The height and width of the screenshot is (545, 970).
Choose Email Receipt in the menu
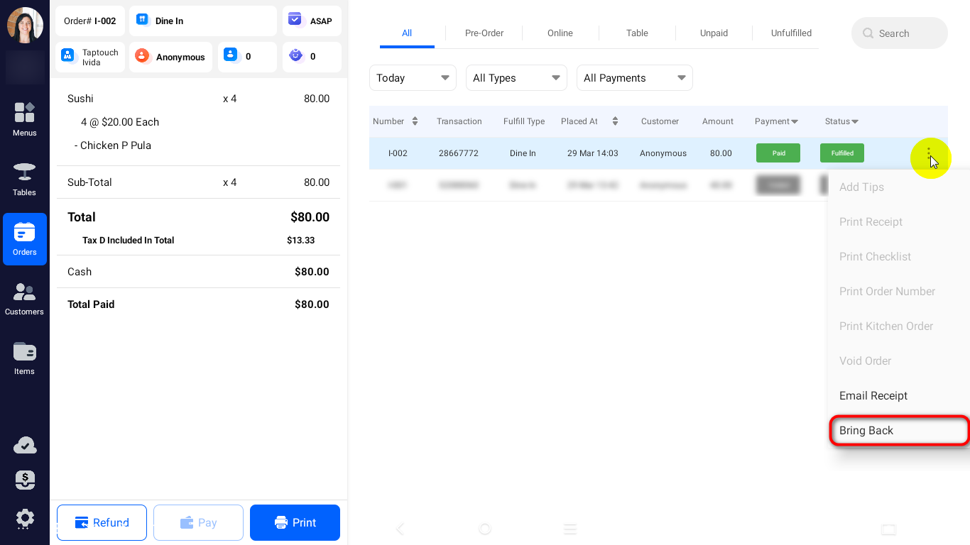click(873, 396)
